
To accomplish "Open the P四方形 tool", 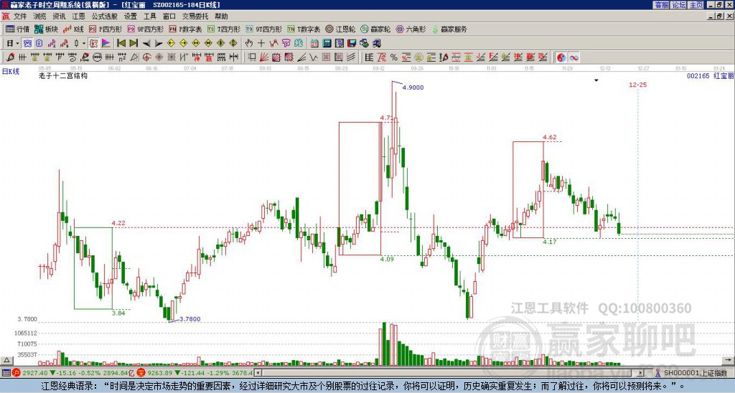I will point(106,29).
